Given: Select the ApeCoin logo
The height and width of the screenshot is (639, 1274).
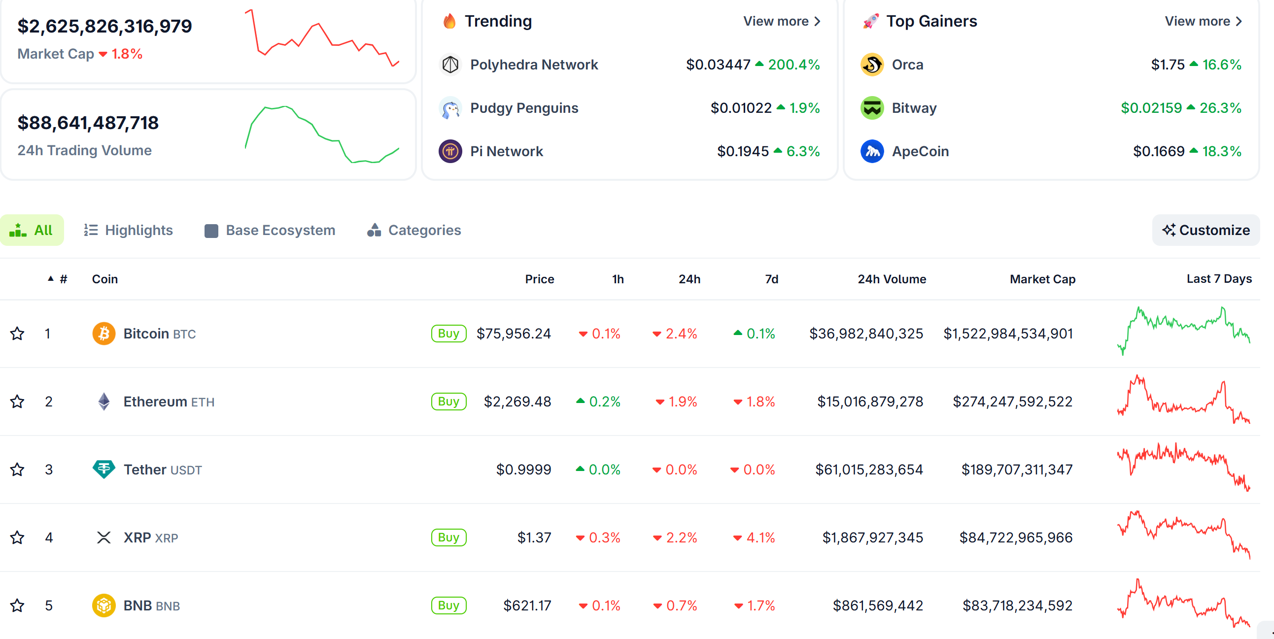Looking at the screenshot, I should pos(872,151).
